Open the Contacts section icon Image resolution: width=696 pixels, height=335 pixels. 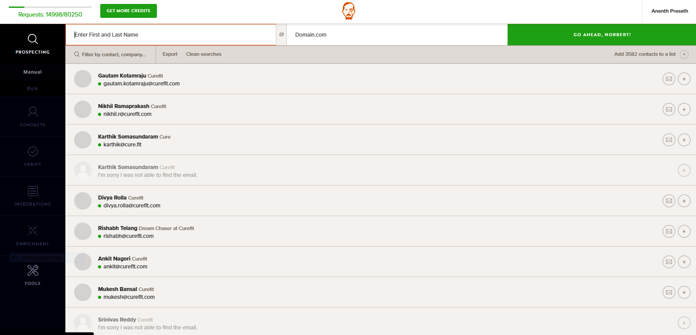[33, 112]
